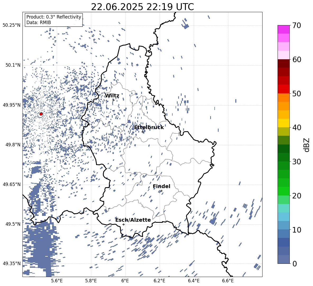The height and width of the screenshot is (286, 313).
Task: Click the red radar location marker
Action: [x=41, y=114]
